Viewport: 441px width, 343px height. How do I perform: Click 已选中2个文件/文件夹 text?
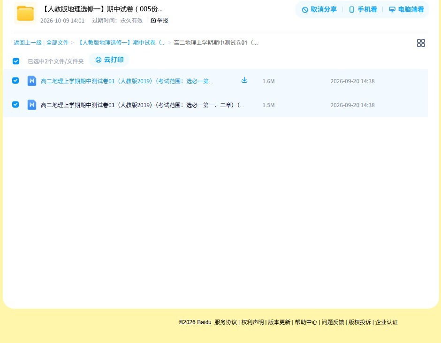(56, 62)
